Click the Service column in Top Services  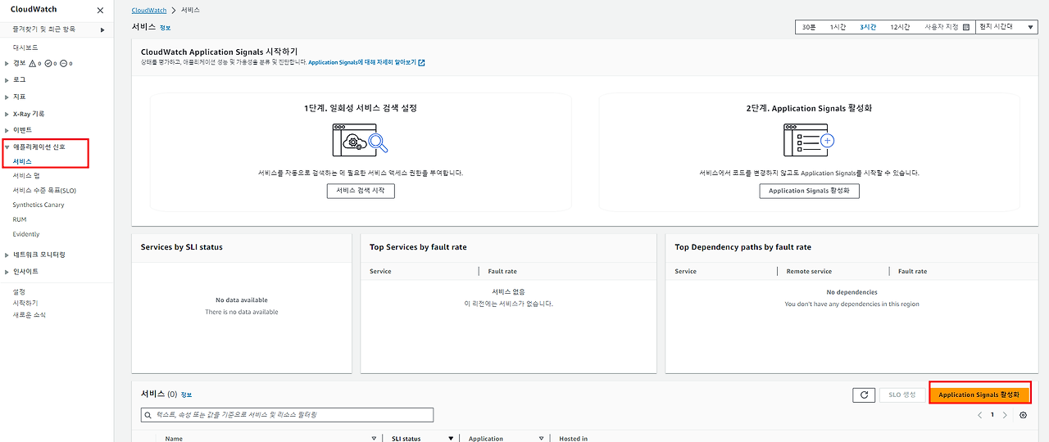(380, 271)
